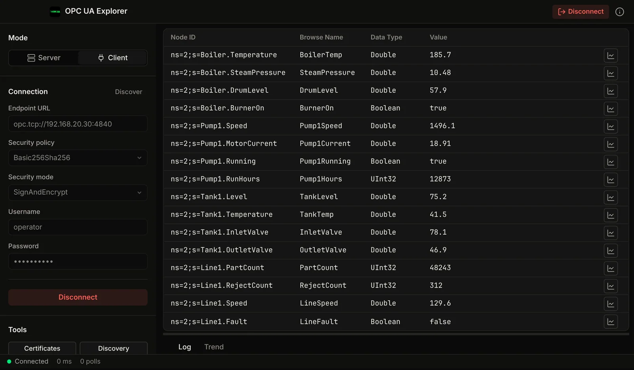The image size is (634, 370).
Task: Switch to the Trend tab
Action: (214, 347)
